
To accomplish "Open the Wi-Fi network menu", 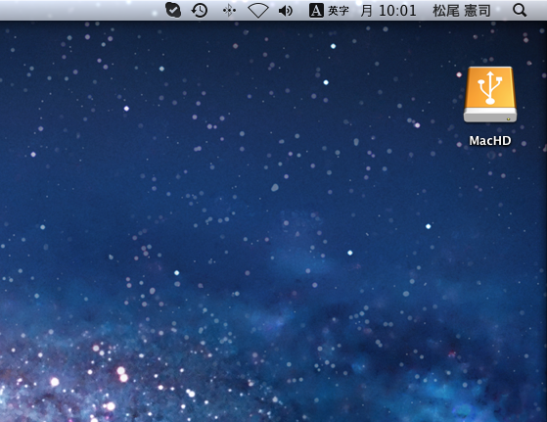I will click(x=257, y=11).
